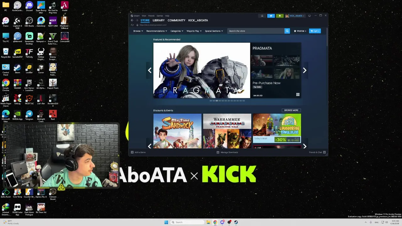
Task: Click the taskbar Search box
Action: point(187,222)
